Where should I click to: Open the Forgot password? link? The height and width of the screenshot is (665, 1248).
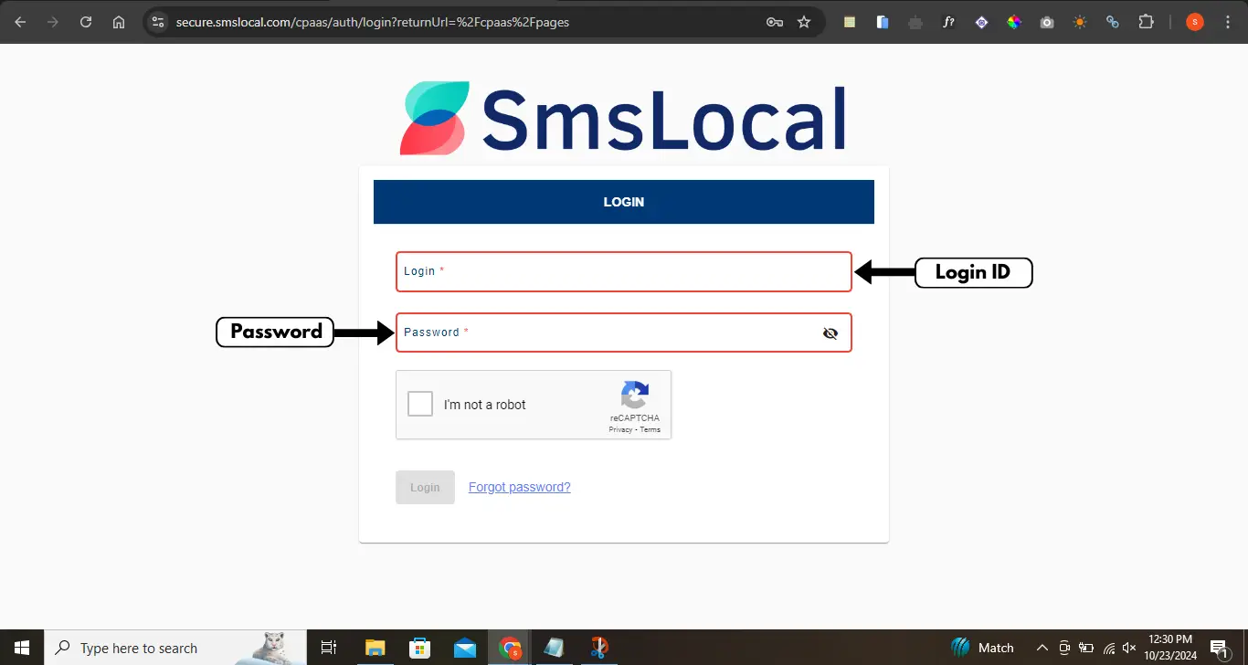point(520,487)
